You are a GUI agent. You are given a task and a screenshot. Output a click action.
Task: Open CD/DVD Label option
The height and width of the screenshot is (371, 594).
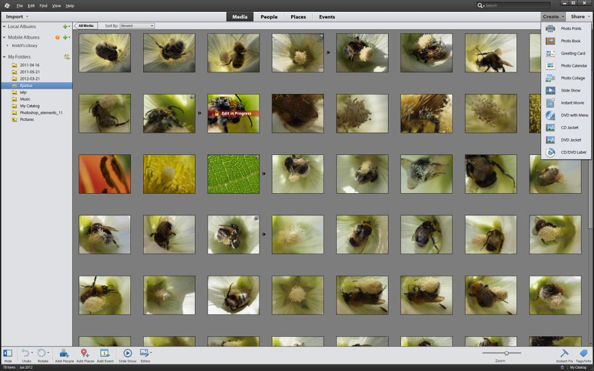click(x=566, y=153)
